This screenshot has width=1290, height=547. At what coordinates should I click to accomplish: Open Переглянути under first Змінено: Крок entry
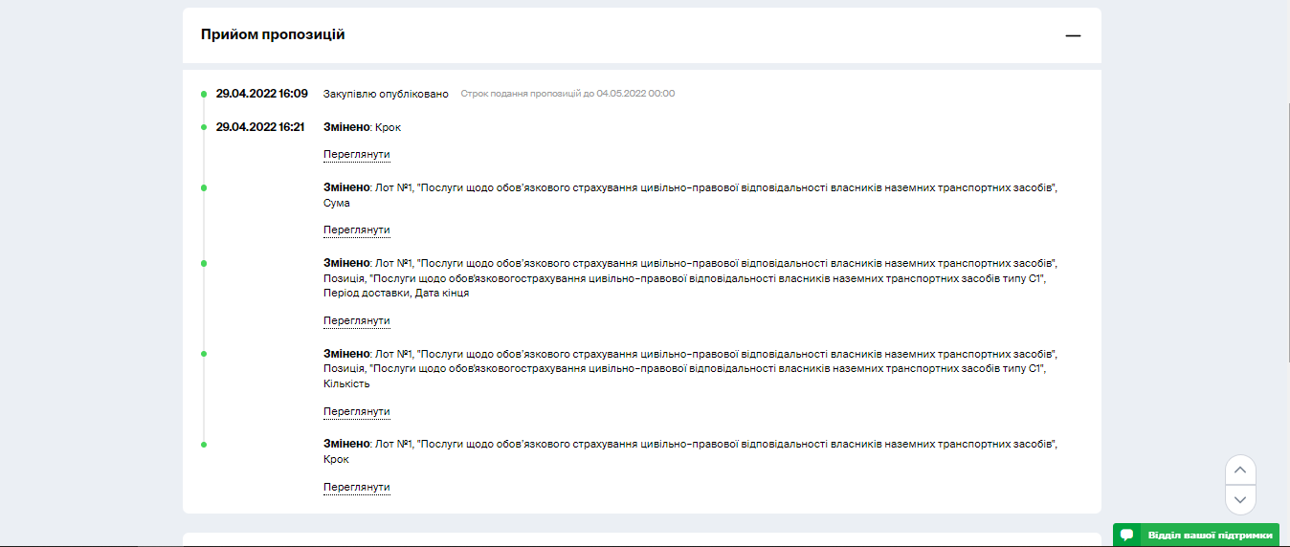[356, 155]
